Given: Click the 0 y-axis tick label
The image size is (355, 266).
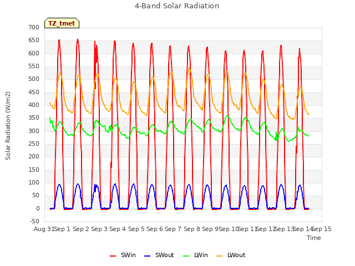Looking at the screenshot, I should [38, 208].
